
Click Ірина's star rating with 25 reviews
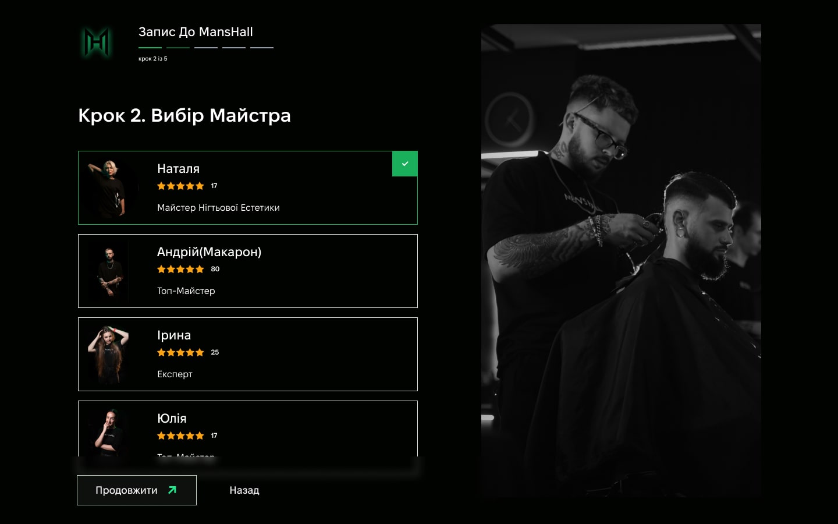(180, 352)
